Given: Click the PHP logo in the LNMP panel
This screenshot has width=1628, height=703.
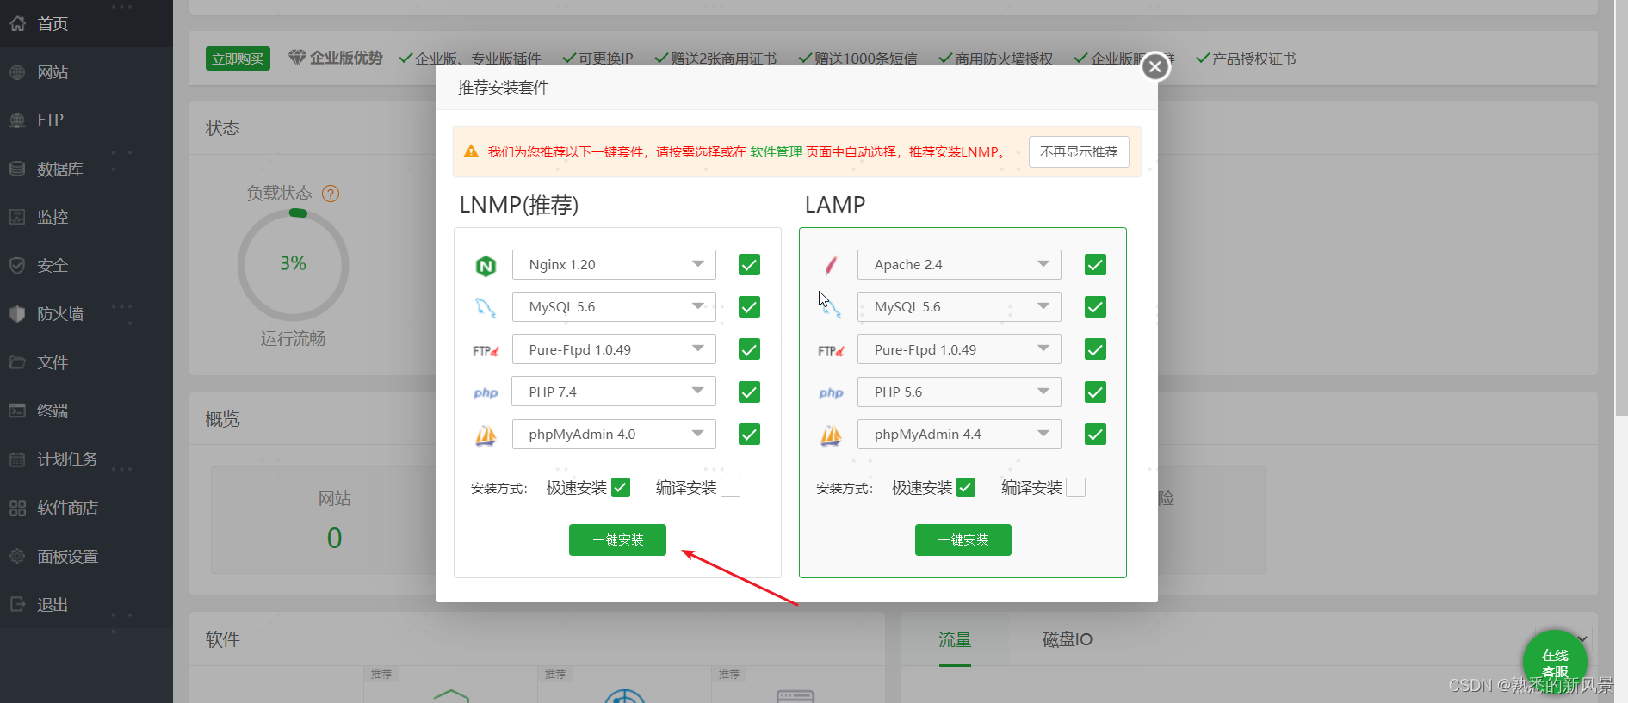Looking at the screenshot, I should pos(486,393).
